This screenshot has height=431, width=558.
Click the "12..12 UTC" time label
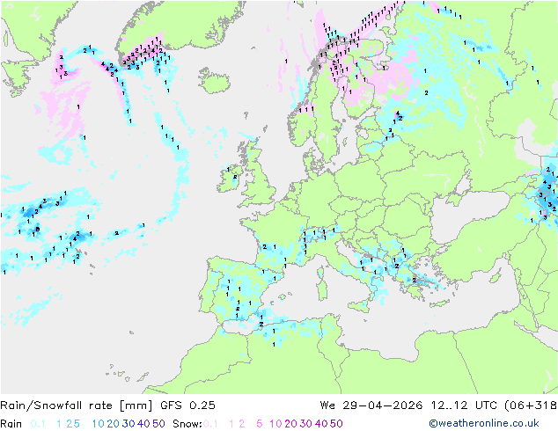pos(465,405)
